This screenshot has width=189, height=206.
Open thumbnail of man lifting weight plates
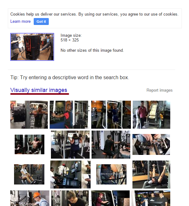[x=29, y=115]
